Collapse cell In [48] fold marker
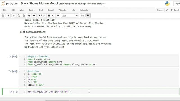The height and width of the screenshot is (101, 180). point(20,56)
